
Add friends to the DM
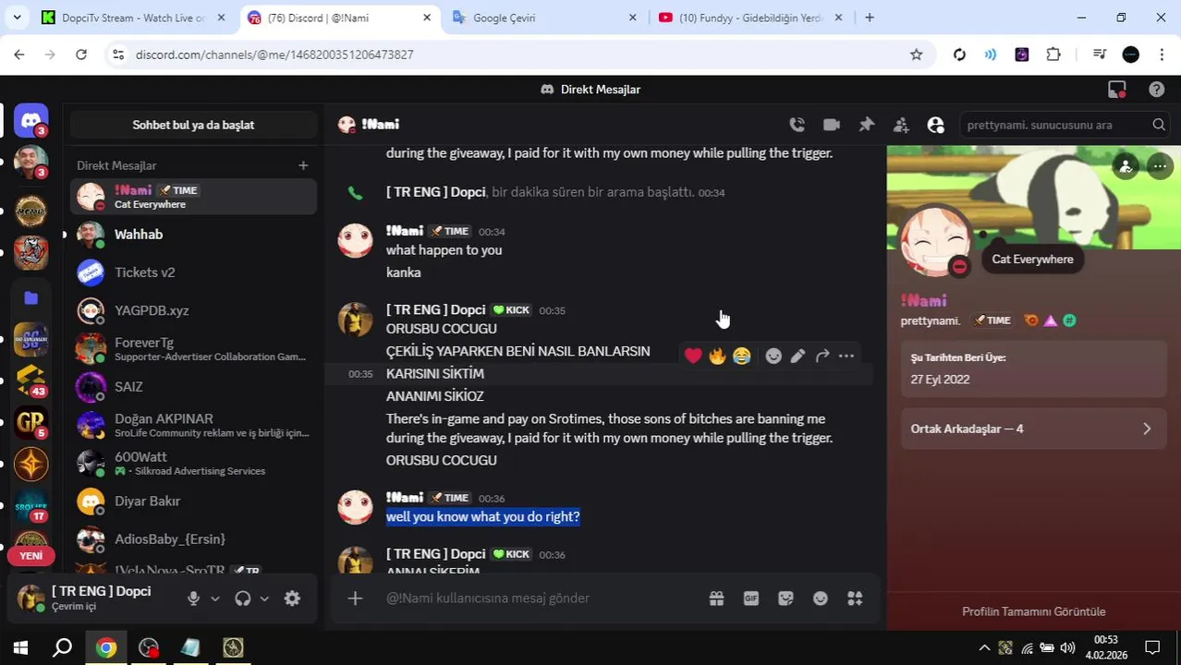901,125
